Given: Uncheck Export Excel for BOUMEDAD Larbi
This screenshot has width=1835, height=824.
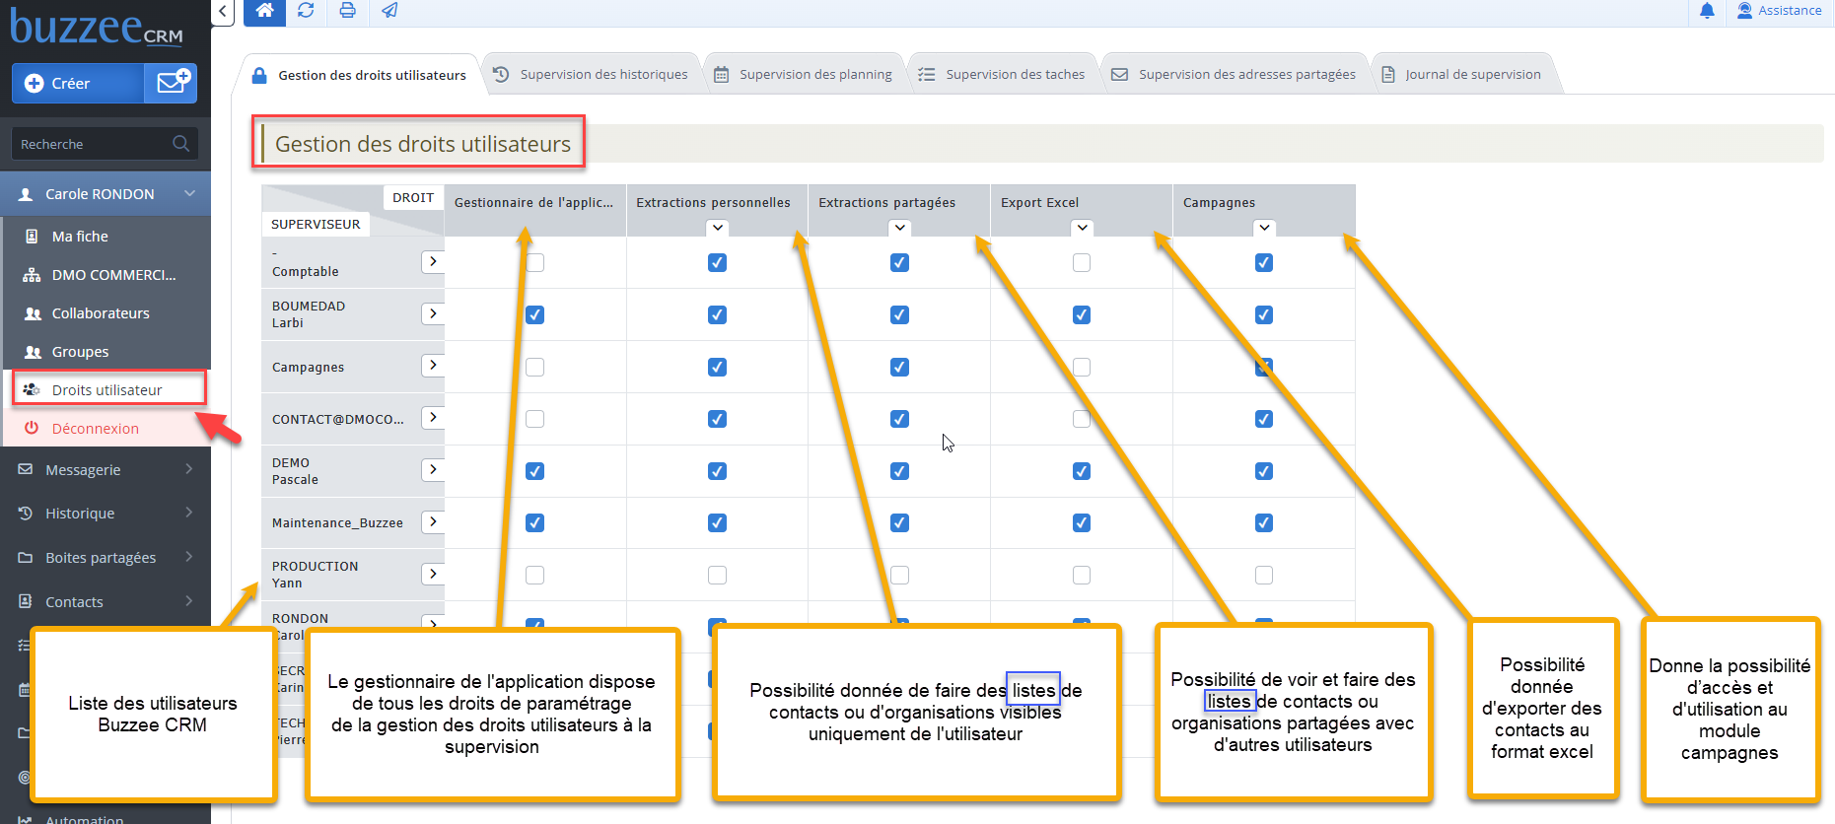Looking at the screenshot, I should click(x=1082, y=314).
